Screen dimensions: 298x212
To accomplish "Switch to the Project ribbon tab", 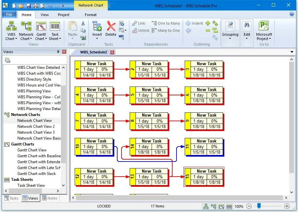I will (64, 15).
